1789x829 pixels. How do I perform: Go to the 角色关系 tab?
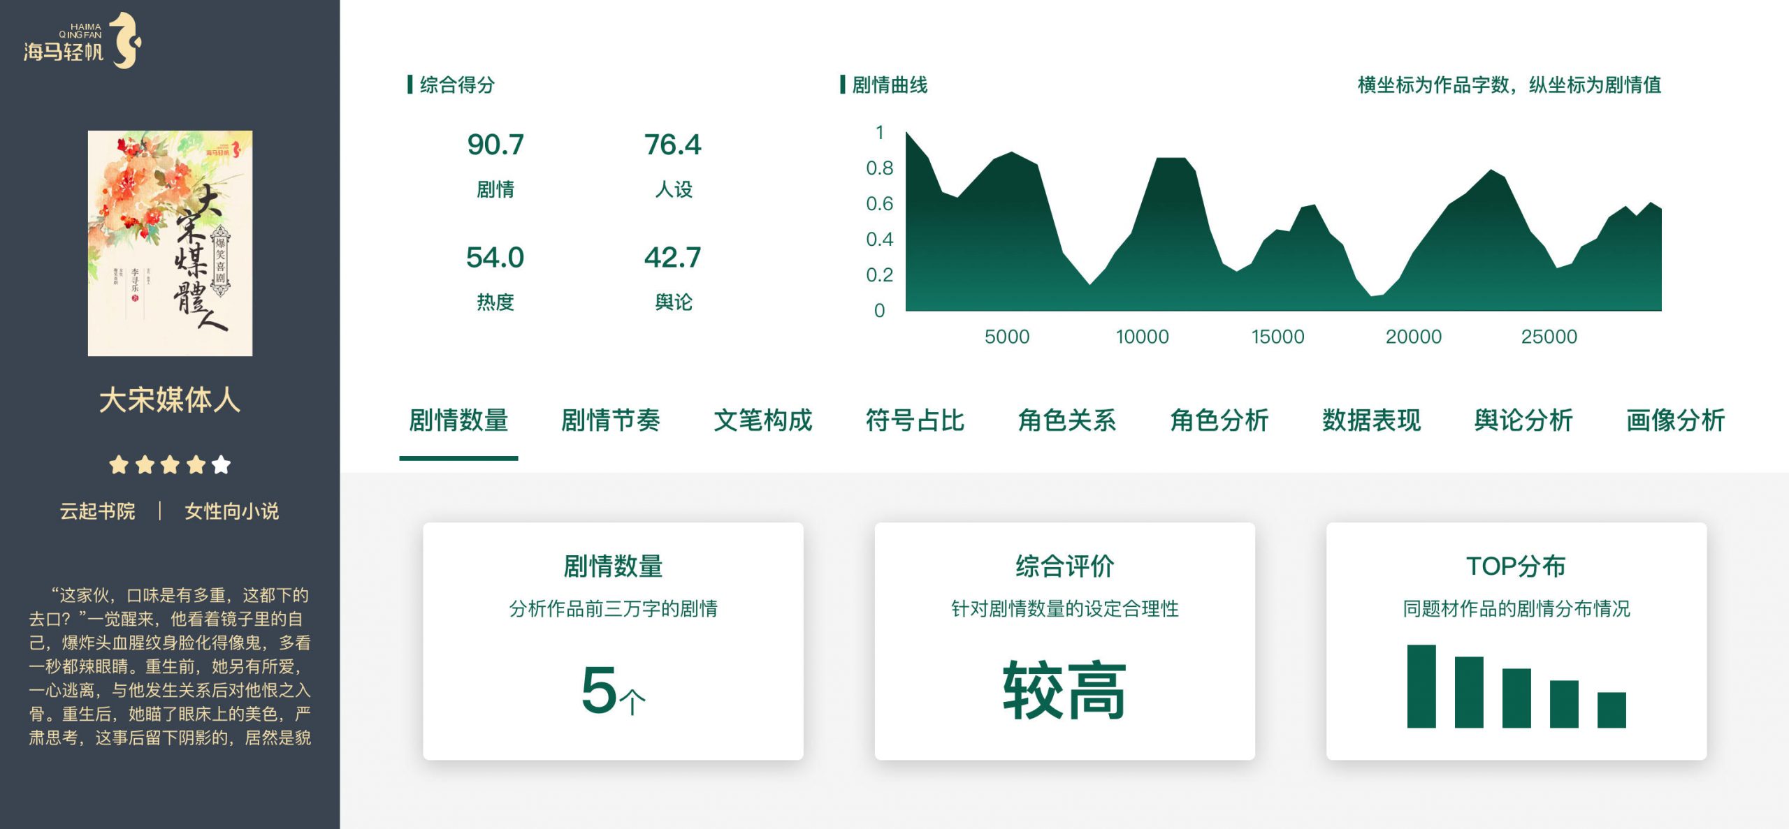point(1067,420)
